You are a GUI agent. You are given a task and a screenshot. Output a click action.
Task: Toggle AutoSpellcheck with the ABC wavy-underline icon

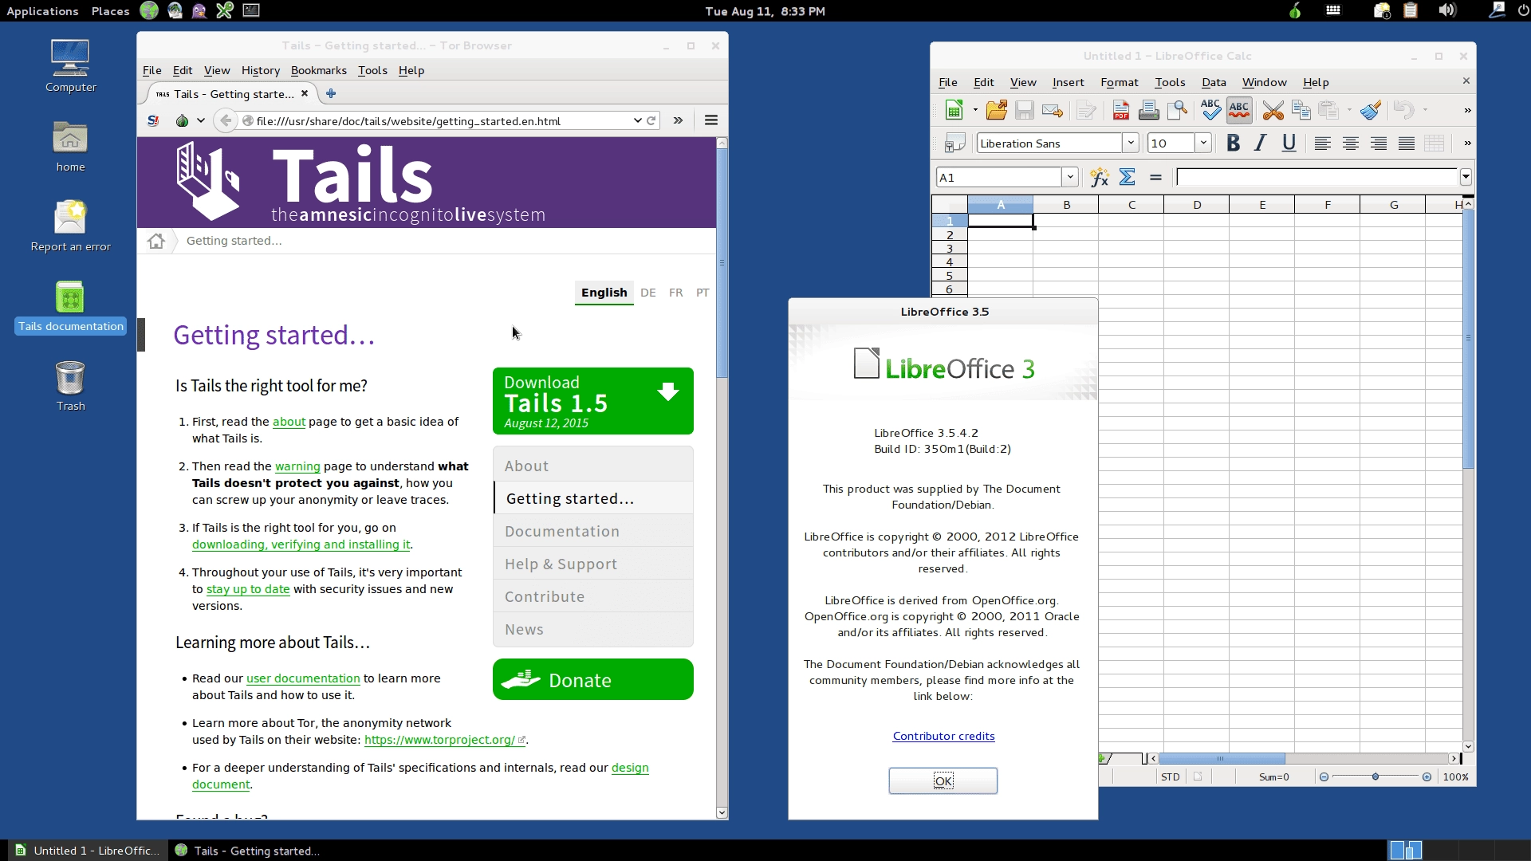point(1239,110)
